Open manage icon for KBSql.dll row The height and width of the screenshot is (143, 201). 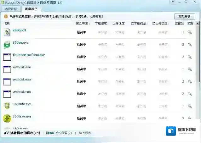[x=190, y=32]
